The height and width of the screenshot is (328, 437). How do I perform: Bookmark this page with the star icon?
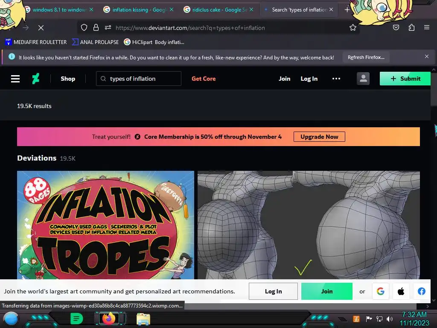tap(353, 28)
